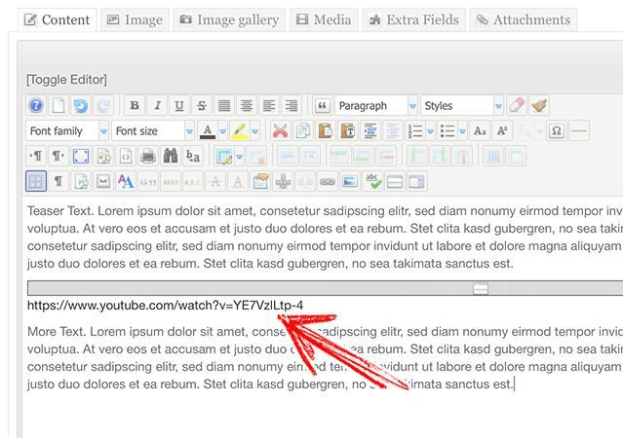Click the Superscript icon

click(502, 131)
